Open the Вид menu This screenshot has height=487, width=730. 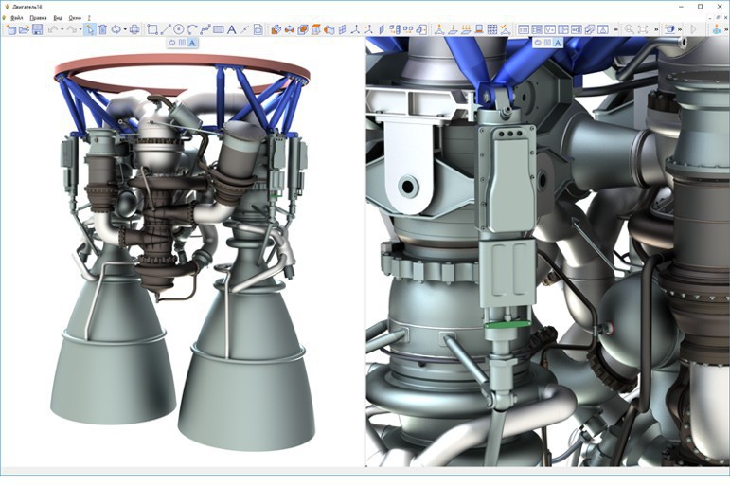pyautogui.click(x=58, y=18)
